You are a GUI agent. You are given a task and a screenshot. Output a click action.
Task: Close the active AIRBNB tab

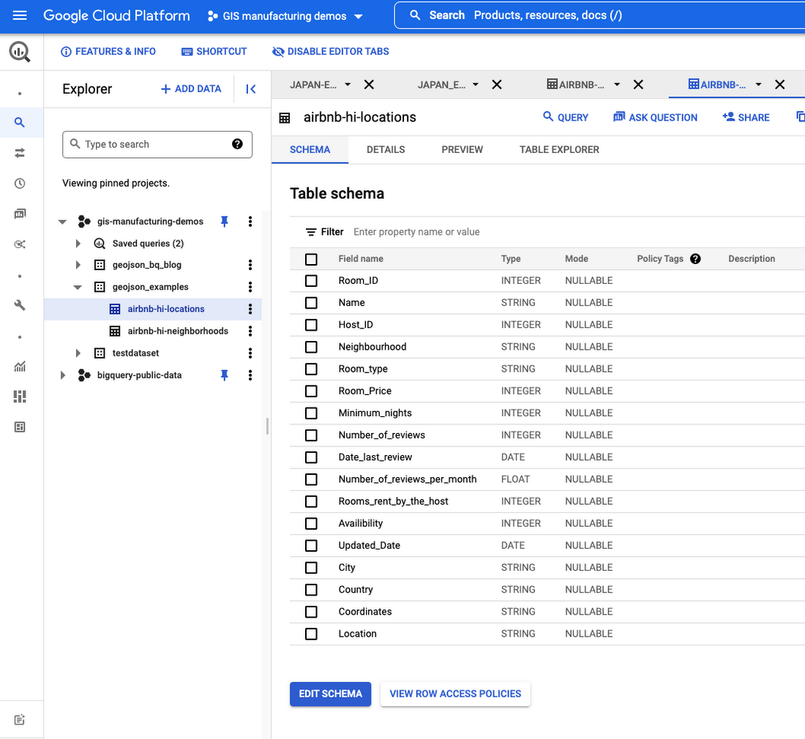[779, 85]
